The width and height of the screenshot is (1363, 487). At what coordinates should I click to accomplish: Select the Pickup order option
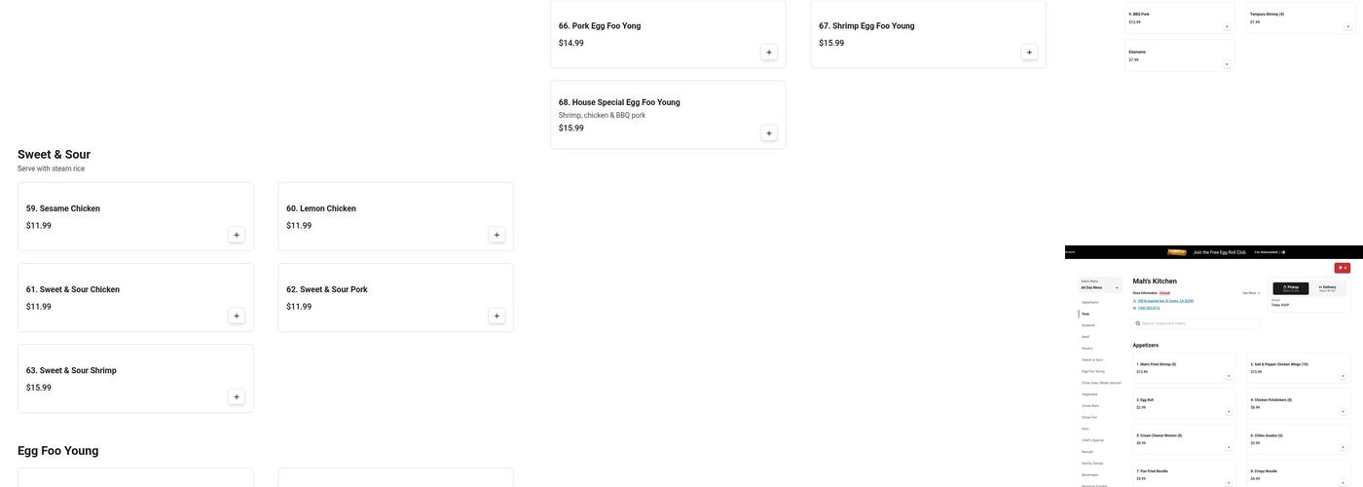(x=1290, y=288)
